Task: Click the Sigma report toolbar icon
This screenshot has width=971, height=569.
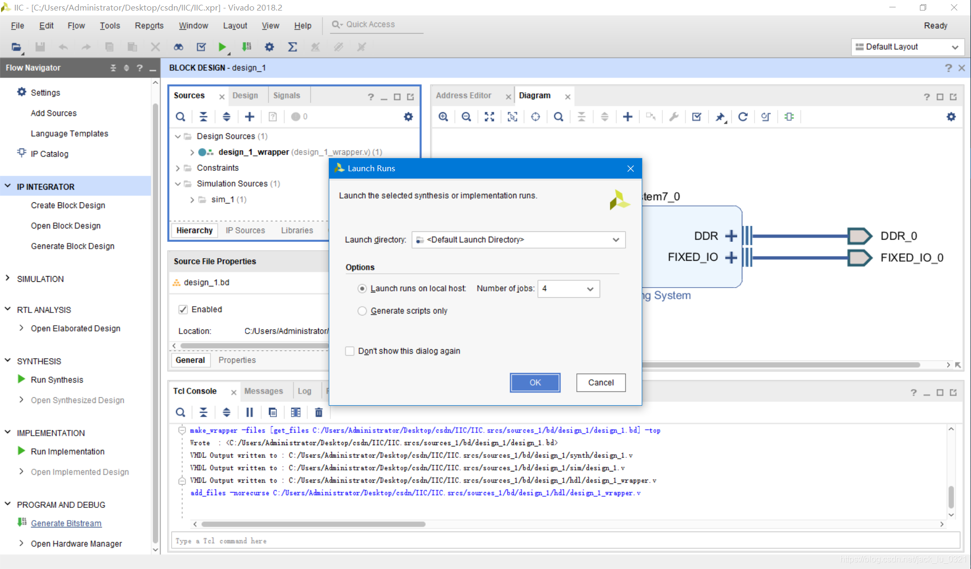Action: coord(292,47)
